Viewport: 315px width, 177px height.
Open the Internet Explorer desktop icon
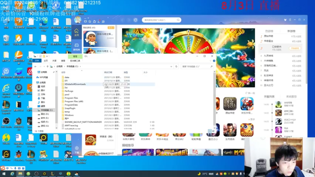(6, 90)
